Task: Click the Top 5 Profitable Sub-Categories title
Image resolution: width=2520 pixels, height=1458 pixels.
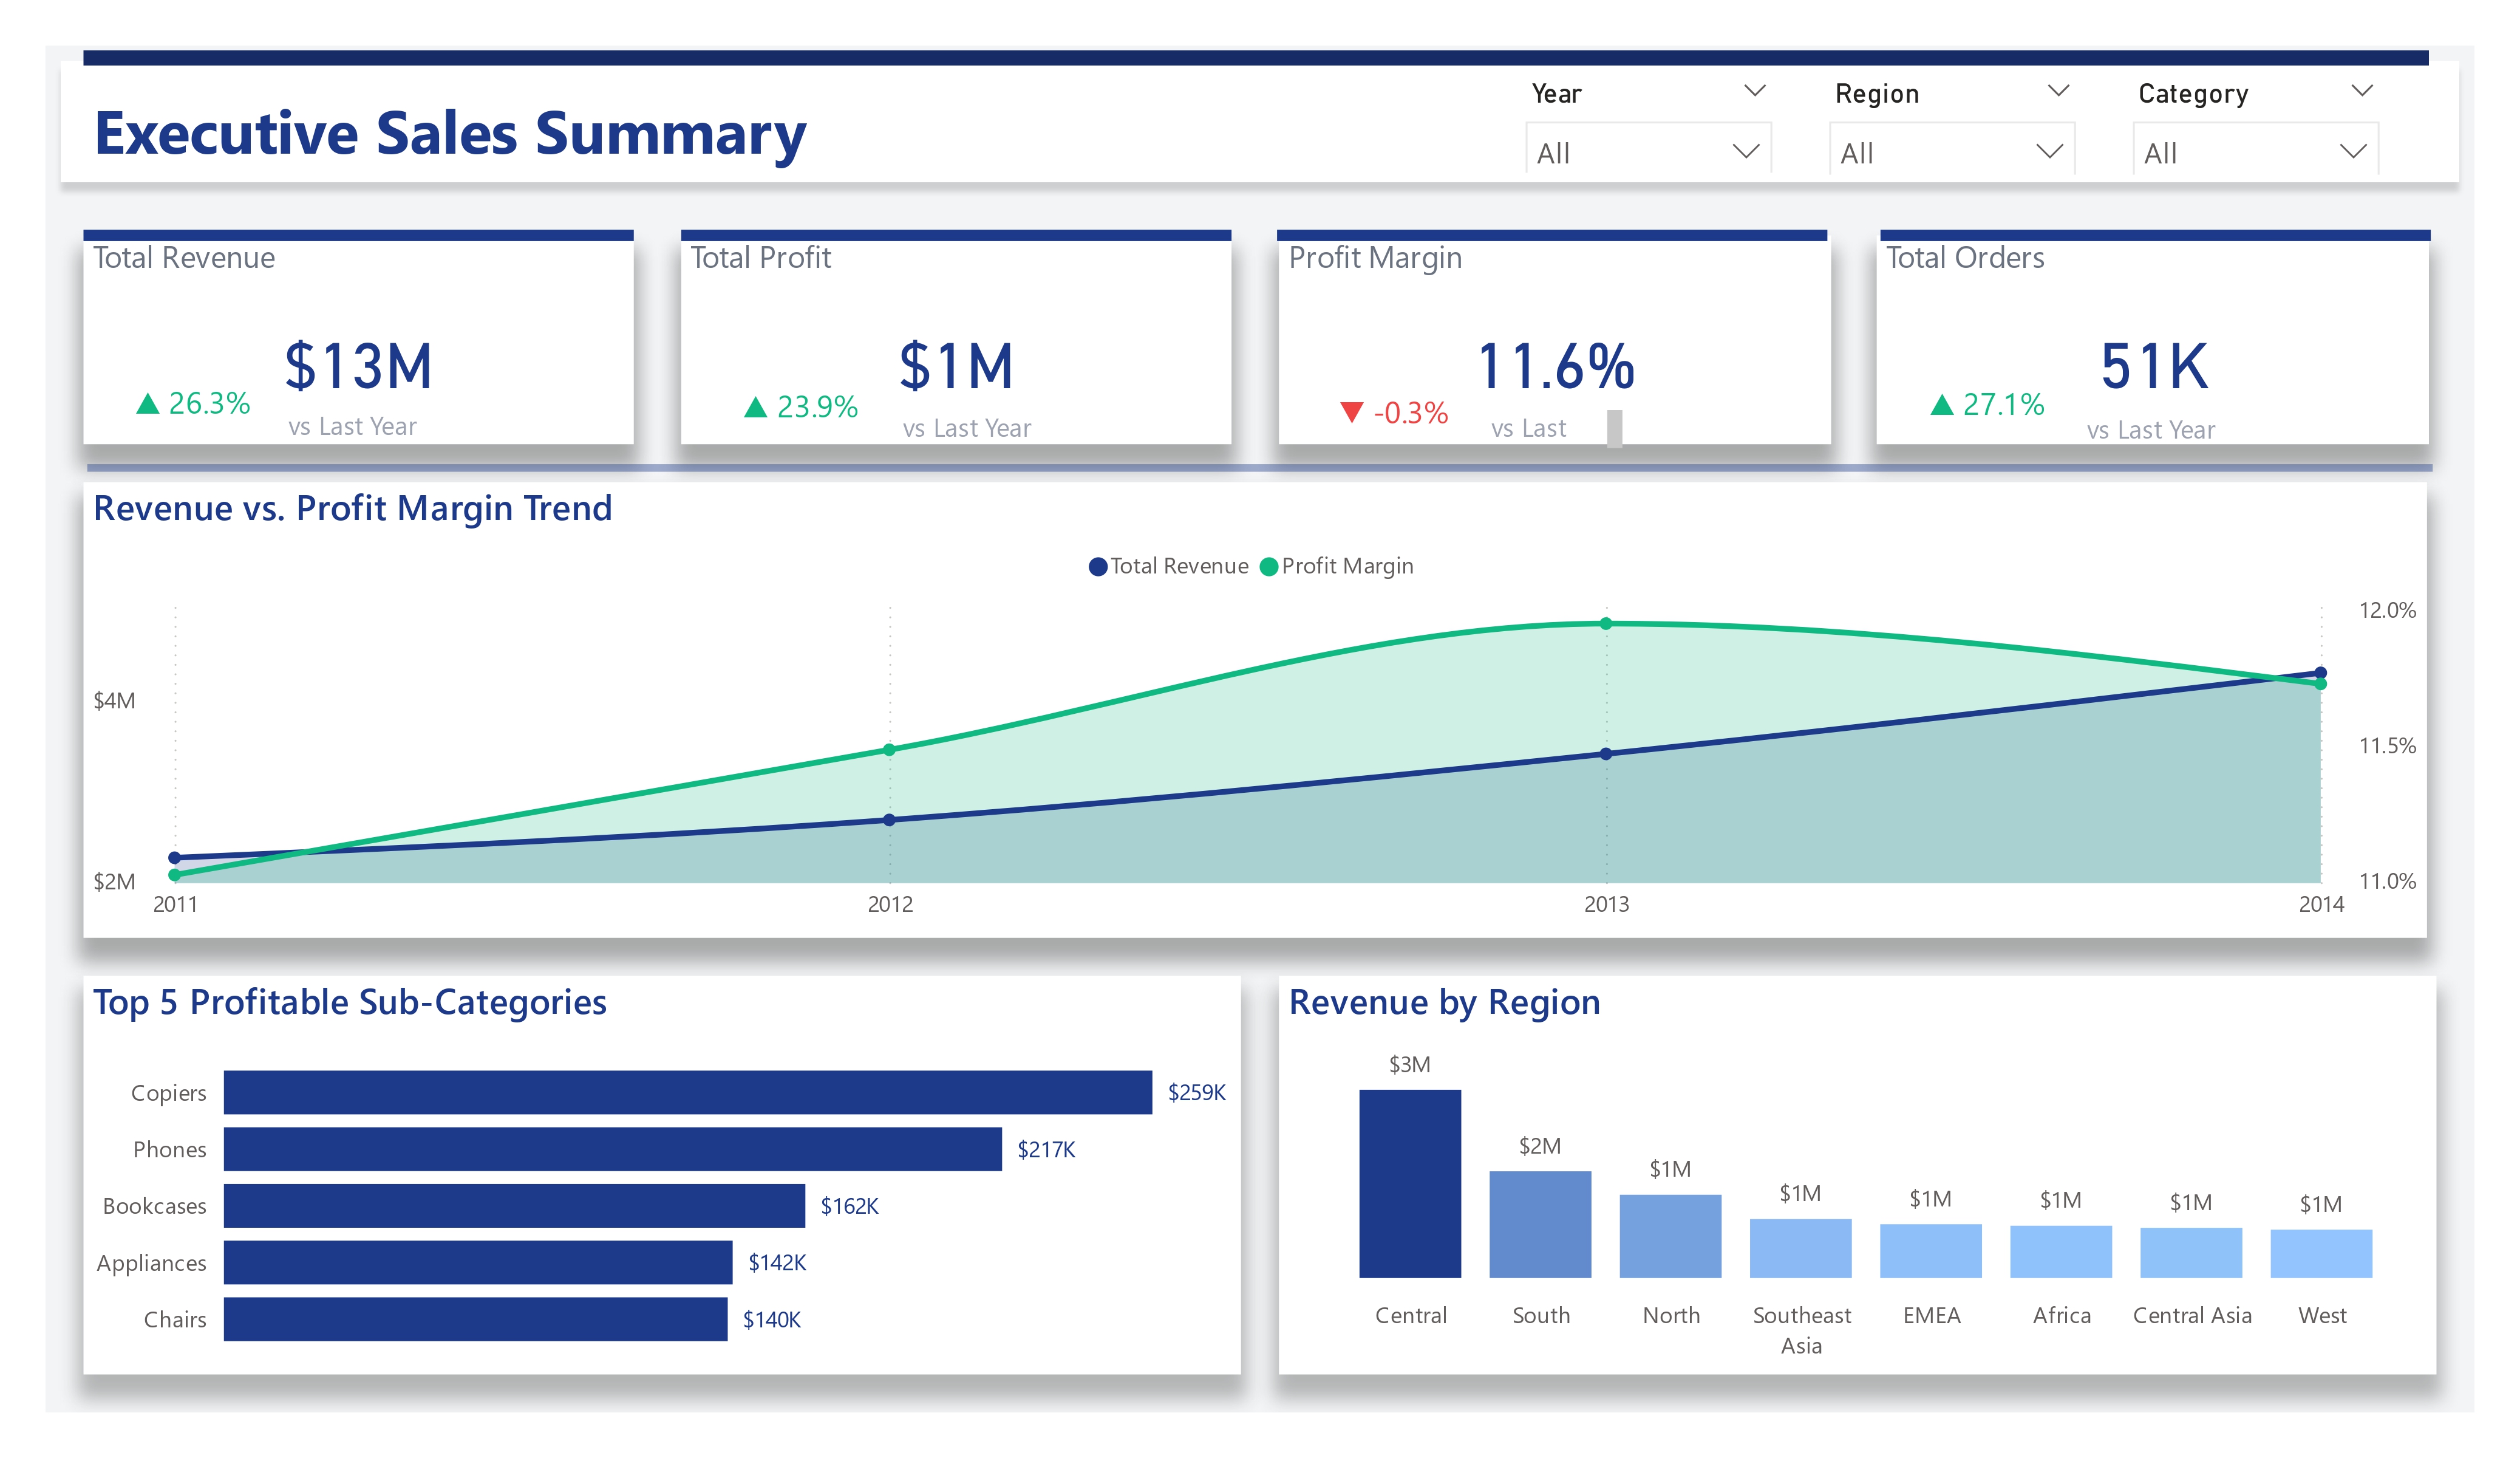Action: coord(350,1003)
